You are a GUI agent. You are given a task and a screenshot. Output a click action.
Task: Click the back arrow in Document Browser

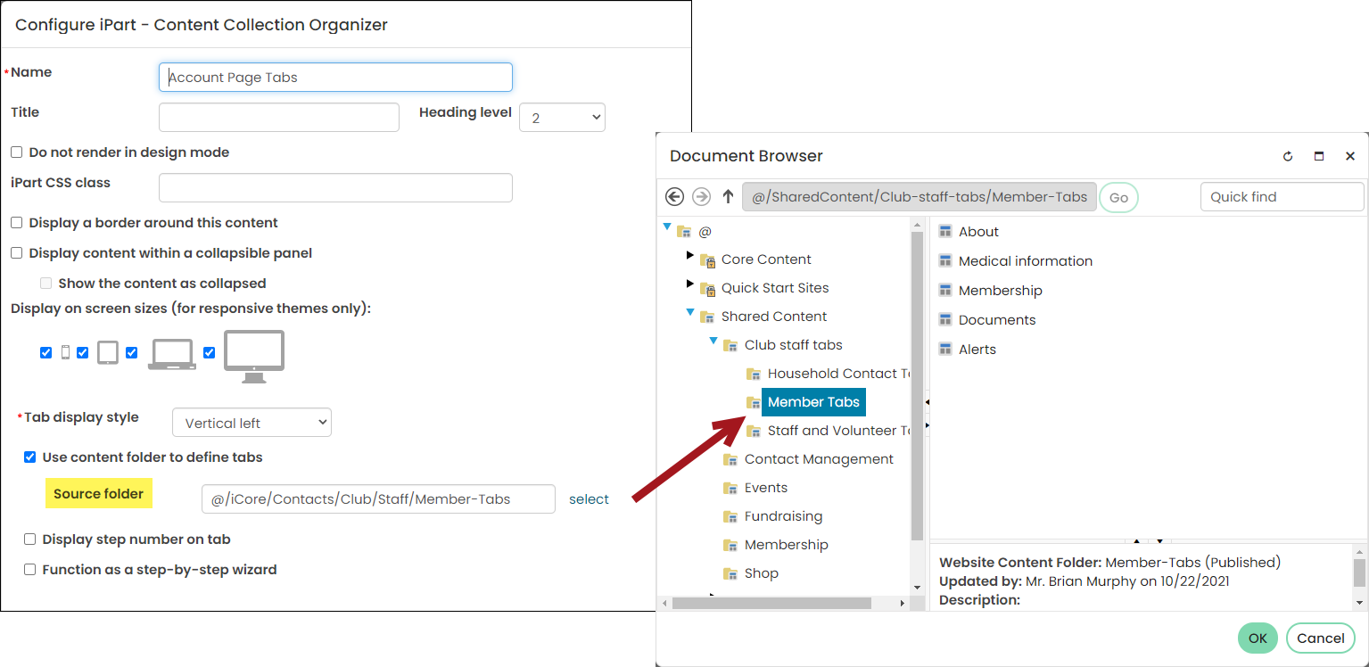pyautogui.click(x=675, y=197)
